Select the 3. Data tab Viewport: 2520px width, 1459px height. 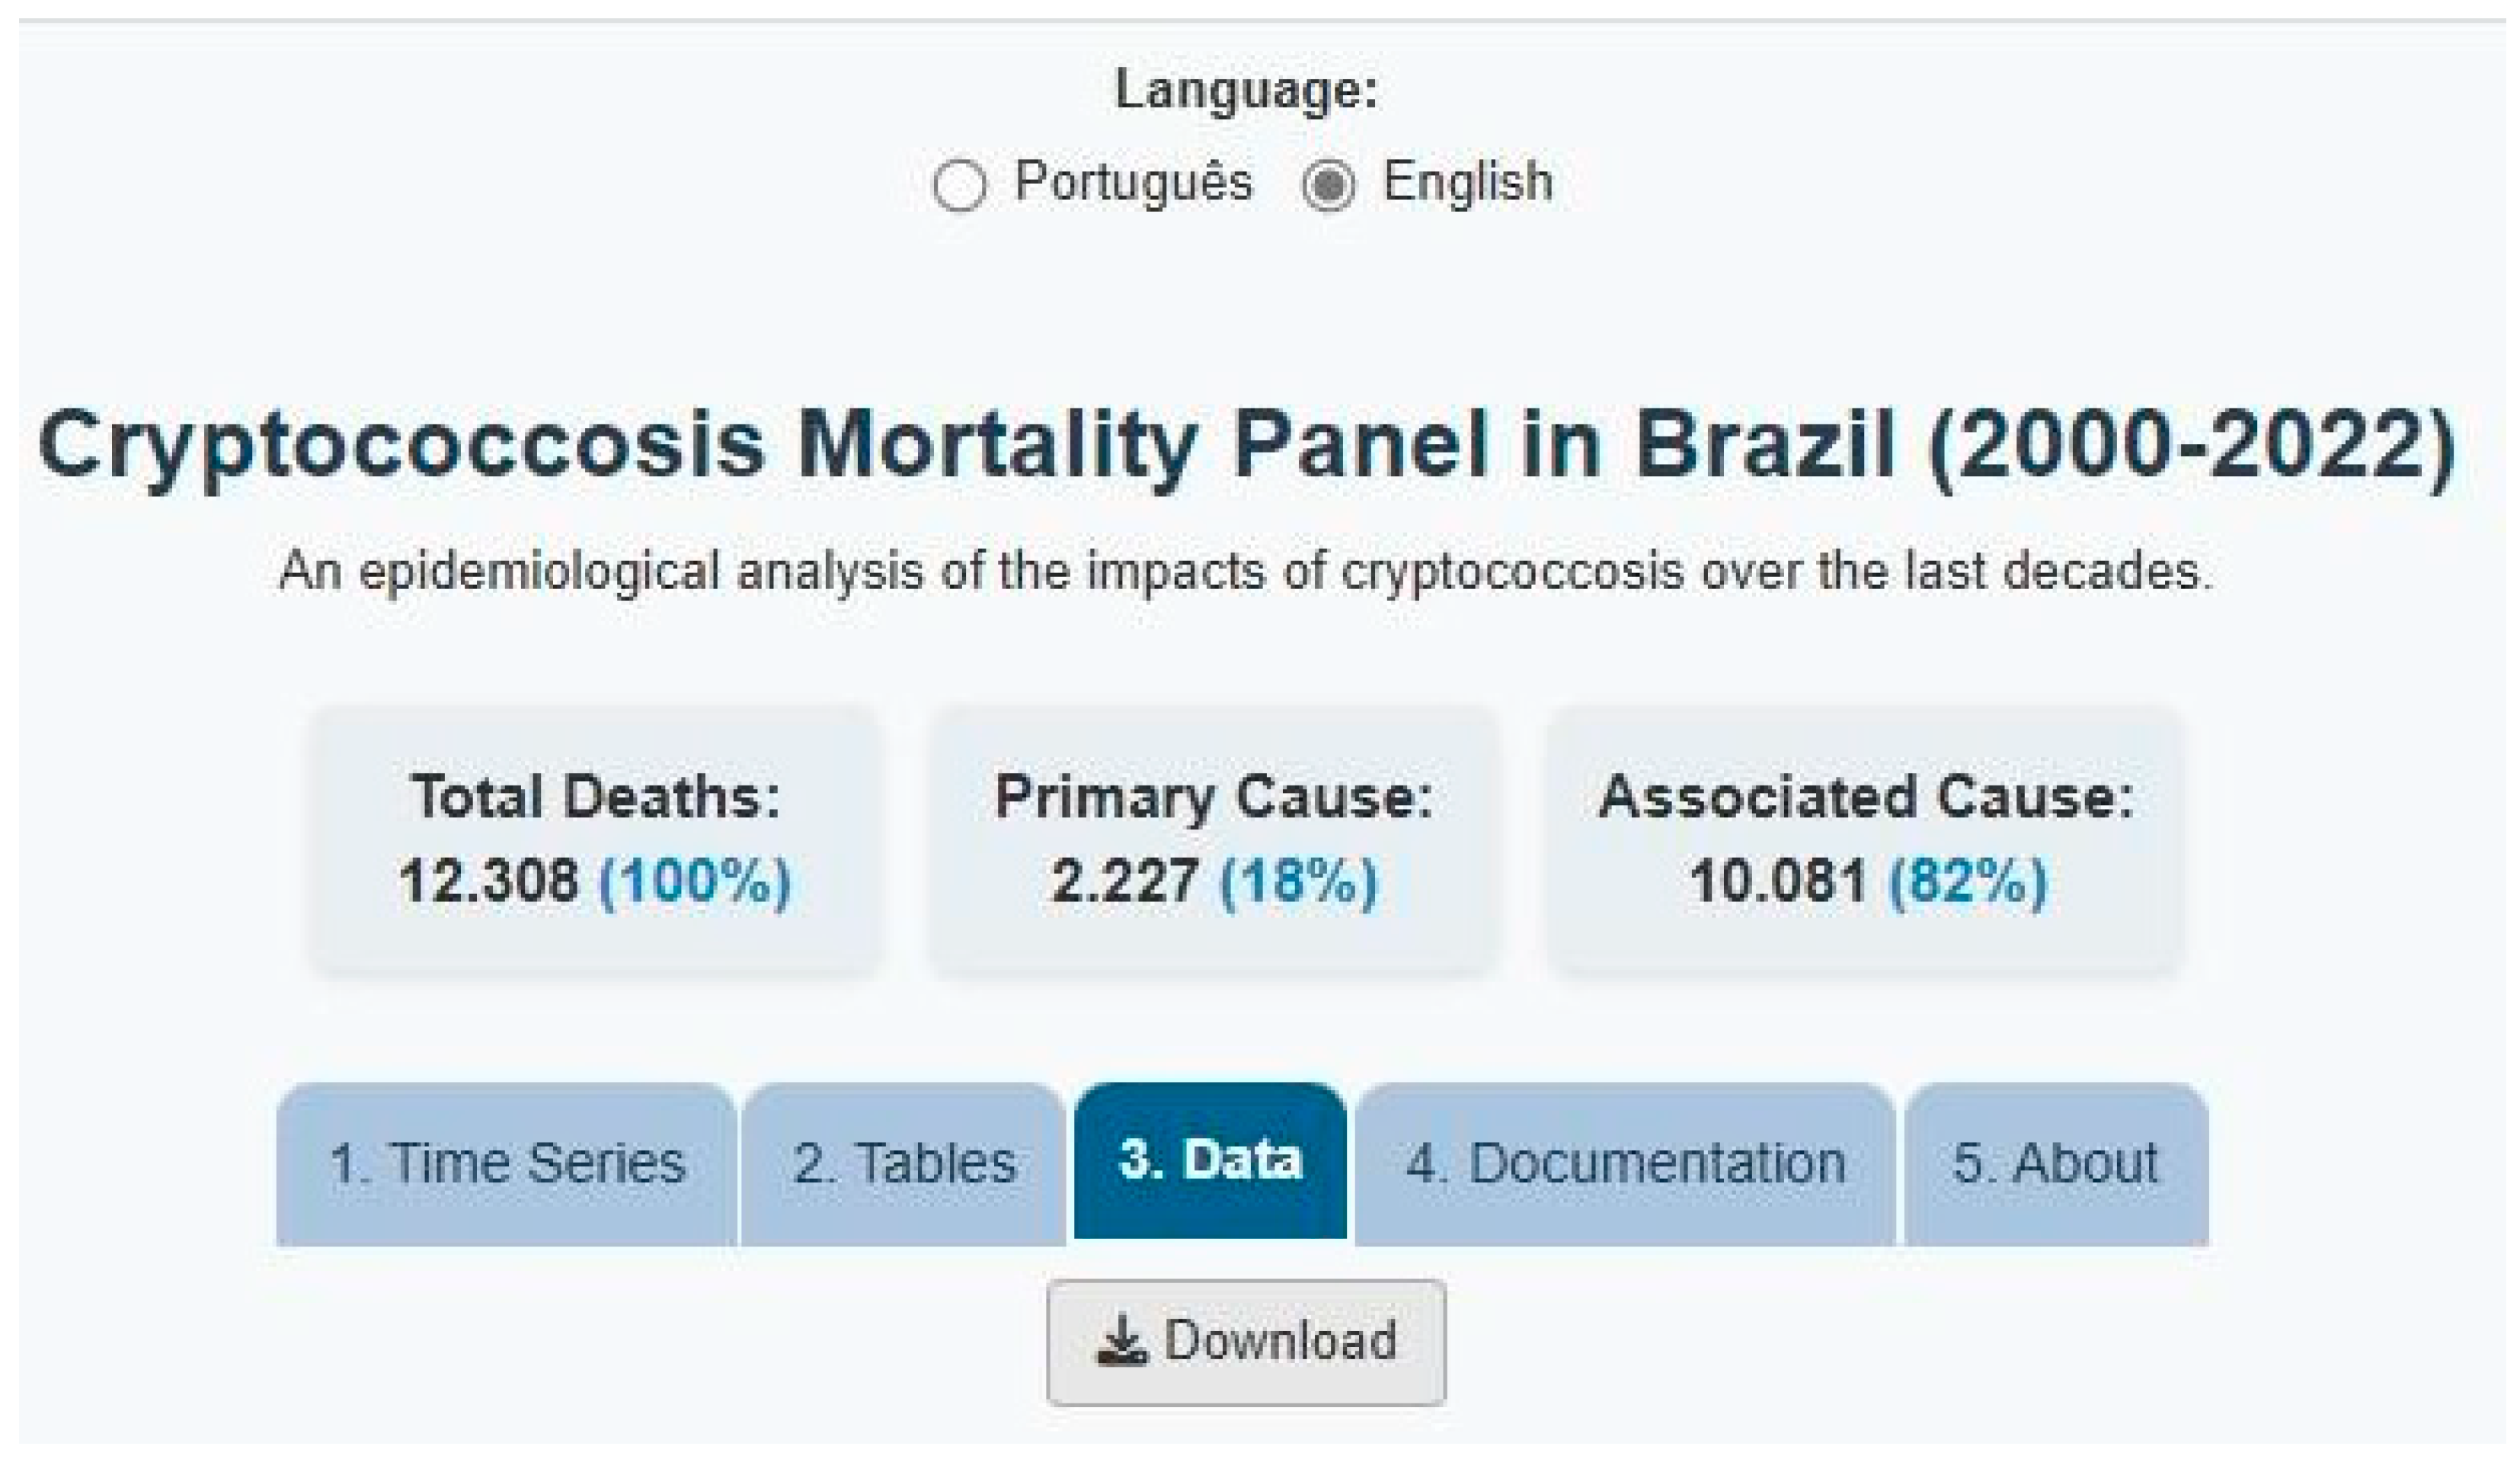click(x=1210, y=1161)
